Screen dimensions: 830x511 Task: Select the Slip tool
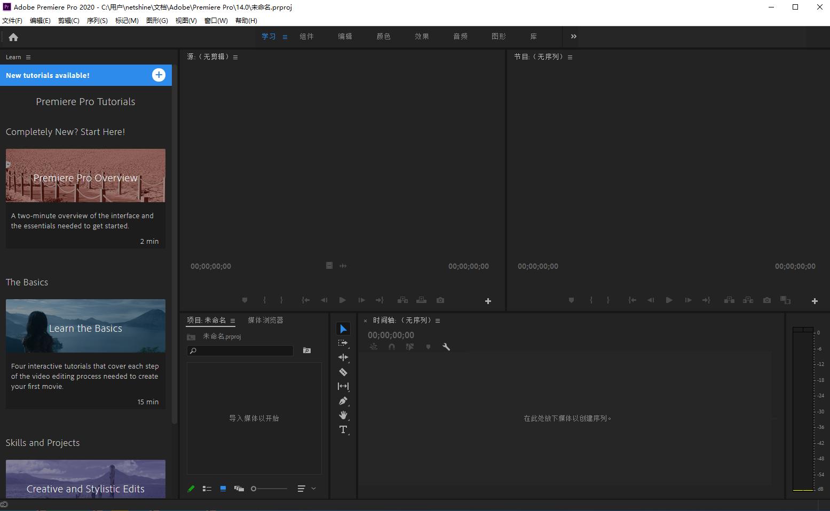[x=343, y=386]
